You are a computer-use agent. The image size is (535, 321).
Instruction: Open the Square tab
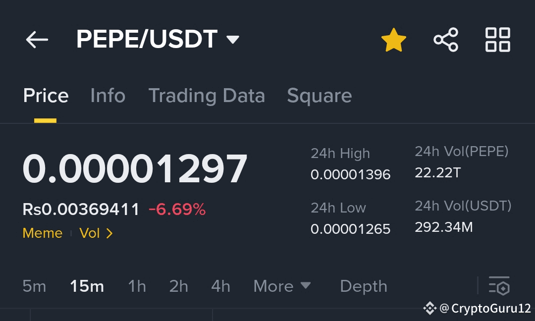[320, 96]
